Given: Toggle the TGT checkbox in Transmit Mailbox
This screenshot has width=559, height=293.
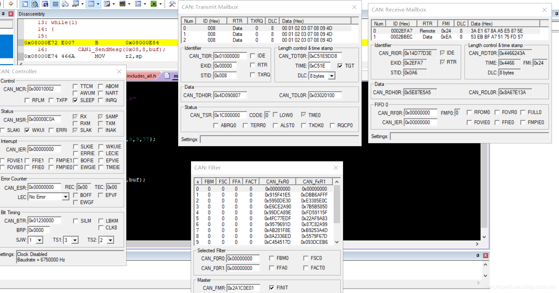Looking at the screenshot, I should [340, 66].
